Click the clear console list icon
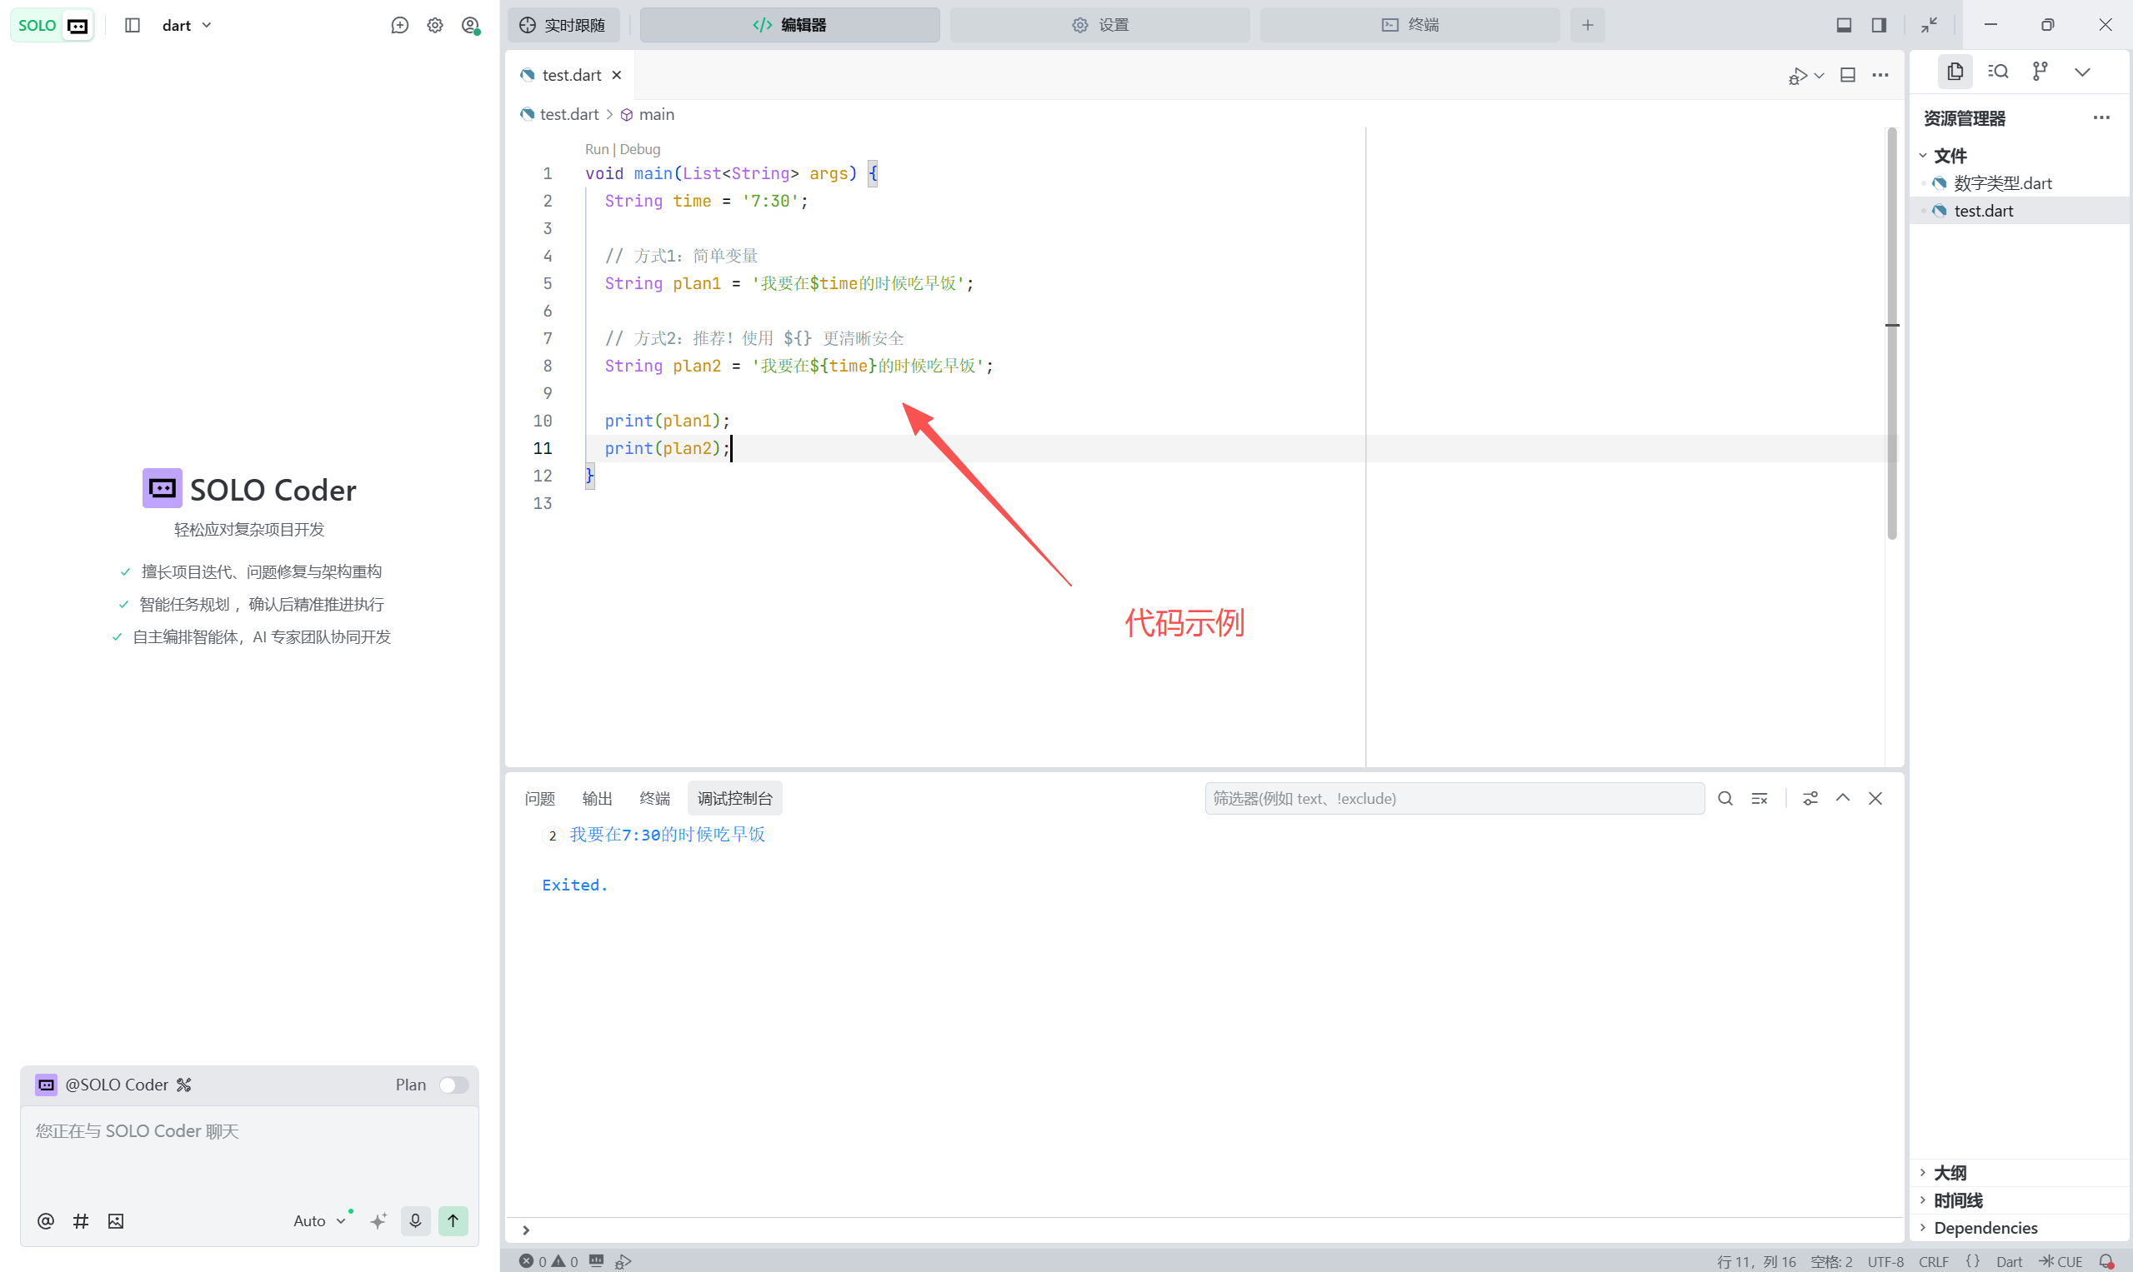2133x1272 pixels. click(x=1759, y=798)
